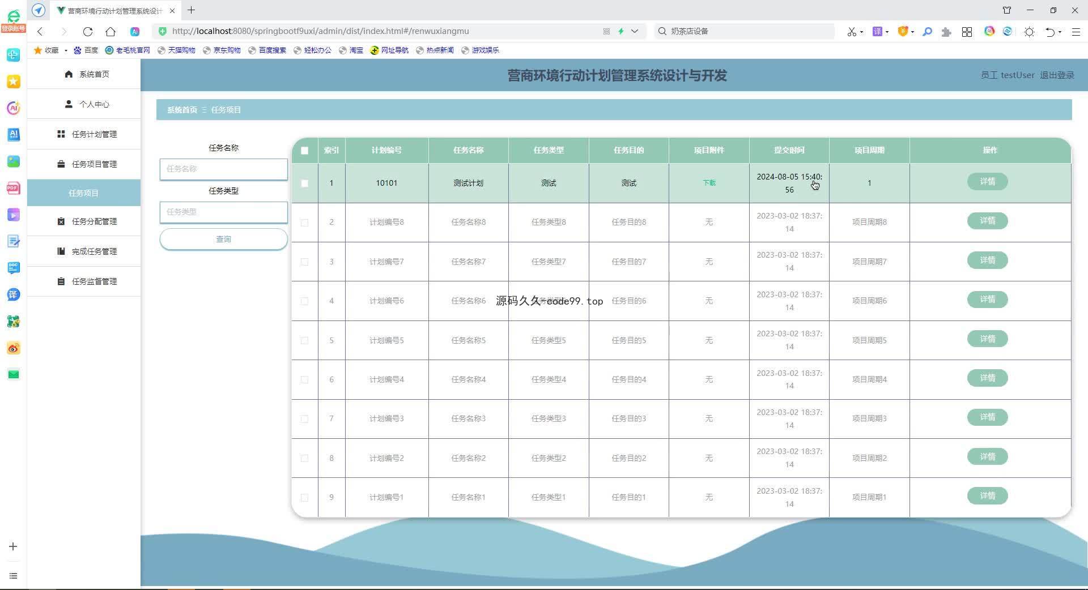Click the address bar URL

click(x=320, y=31)
